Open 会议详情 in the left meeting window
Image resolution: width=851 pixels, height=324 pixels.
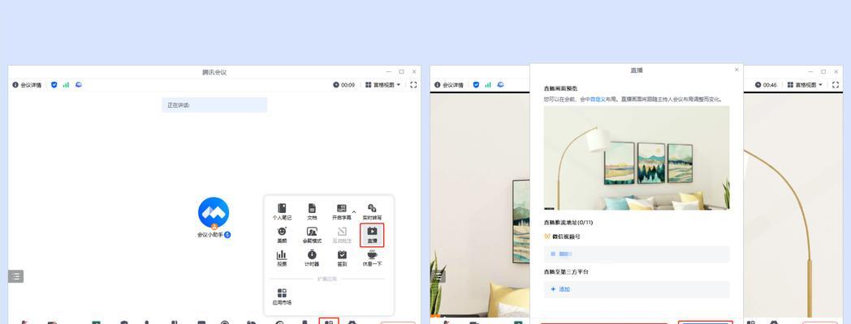click(x=27, y=85)
